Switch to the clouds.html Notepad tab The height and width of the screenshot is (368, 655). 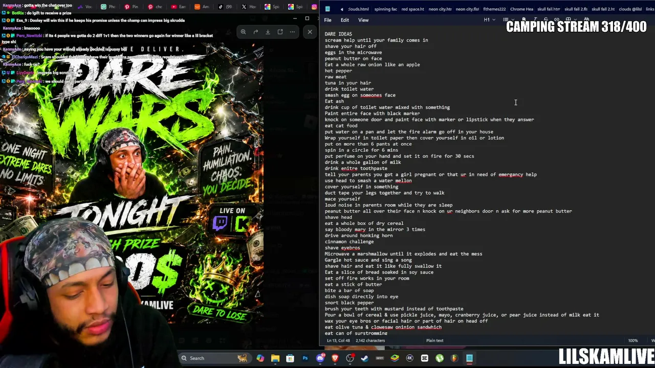[x=358, y=9]
